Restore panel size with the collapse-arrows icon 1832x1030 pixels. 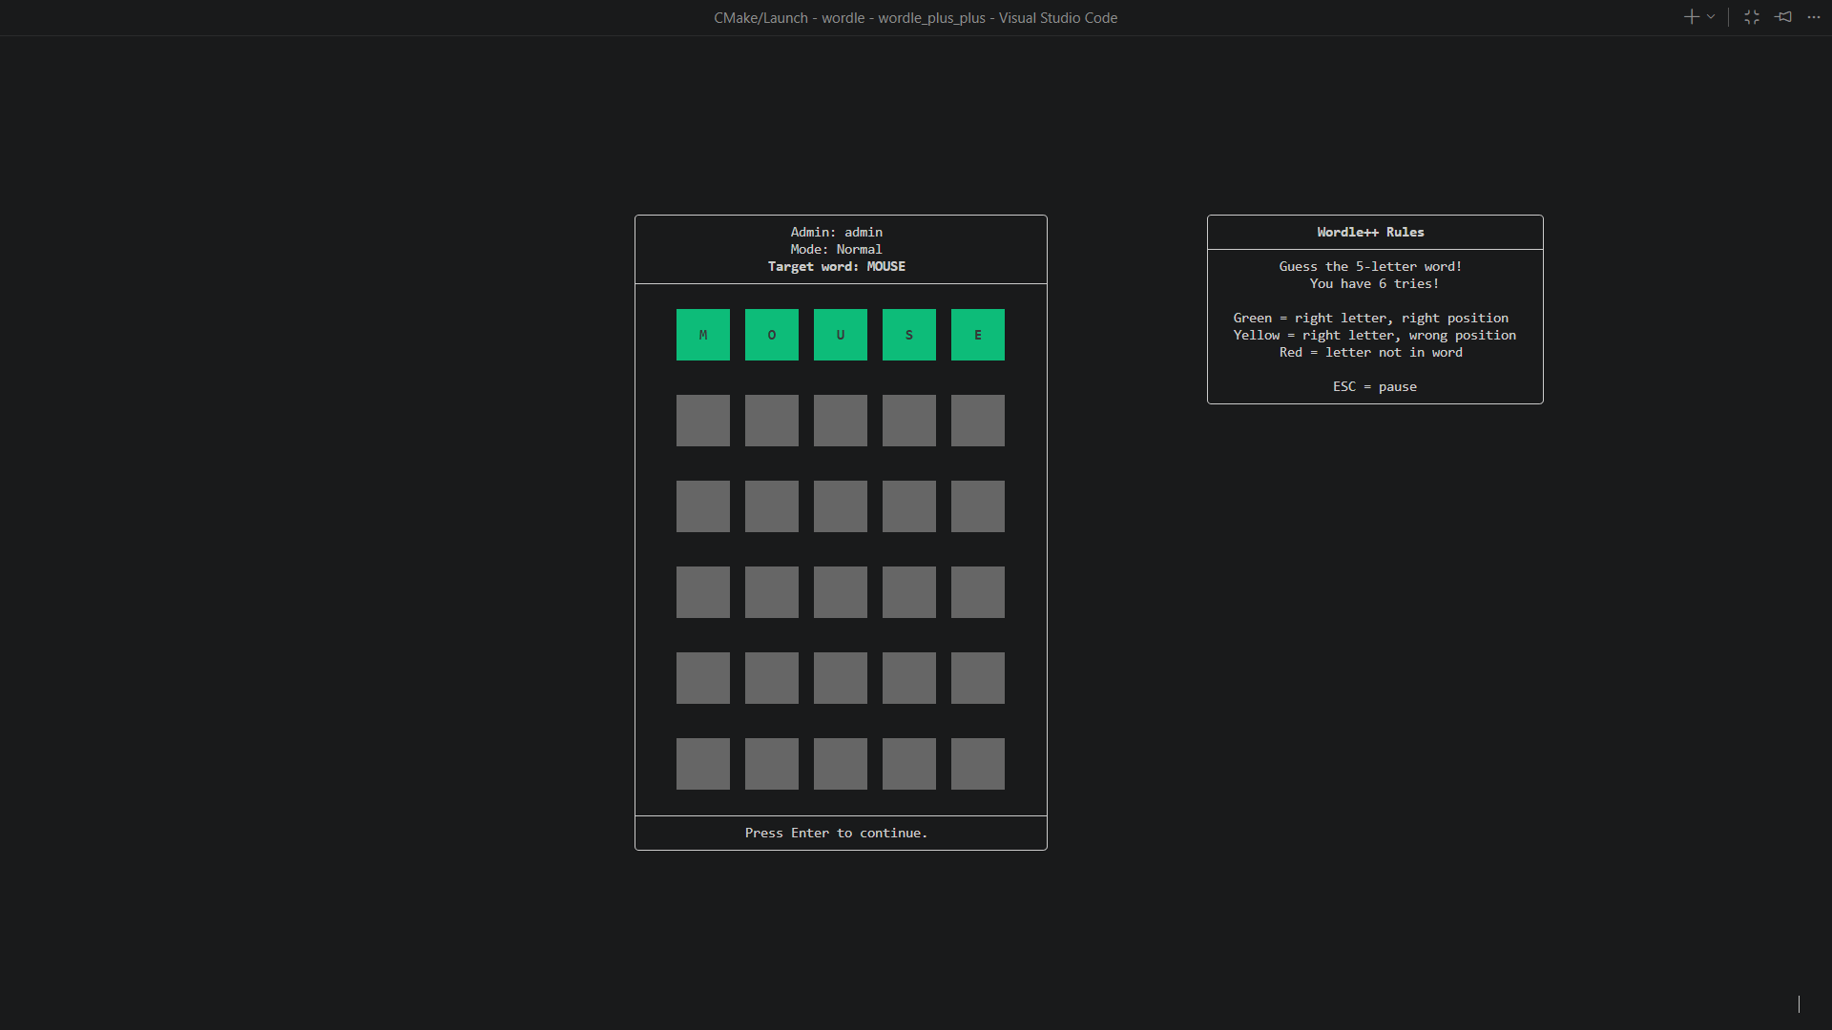pyautogui.click(x=1752, y=17)
